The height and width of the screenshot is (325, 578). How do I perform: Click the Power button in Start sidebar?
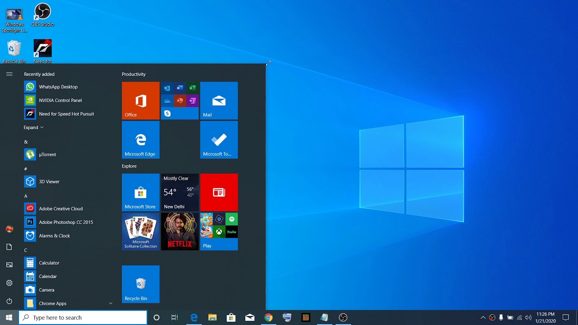(9, 301)
